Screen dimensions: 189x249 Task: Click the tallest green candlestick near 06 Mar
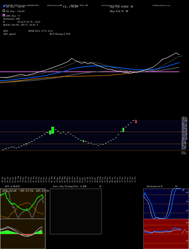(53, 130)
